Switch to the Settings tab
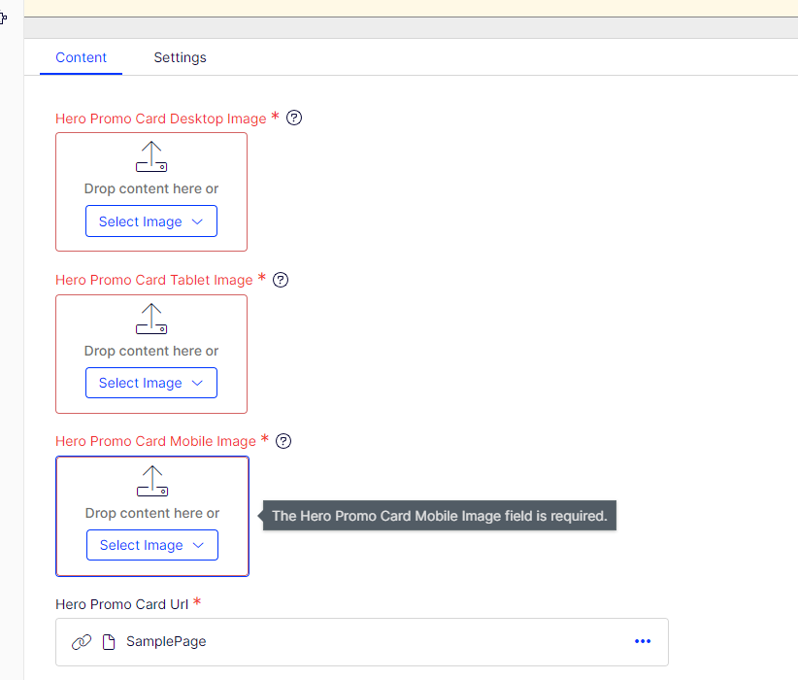This screenshot has height=680, width=798. pyautogui.click(x=180, y=57)
